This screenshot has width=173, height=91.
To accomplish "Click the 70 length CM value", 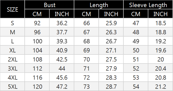I will coord(86,59).
